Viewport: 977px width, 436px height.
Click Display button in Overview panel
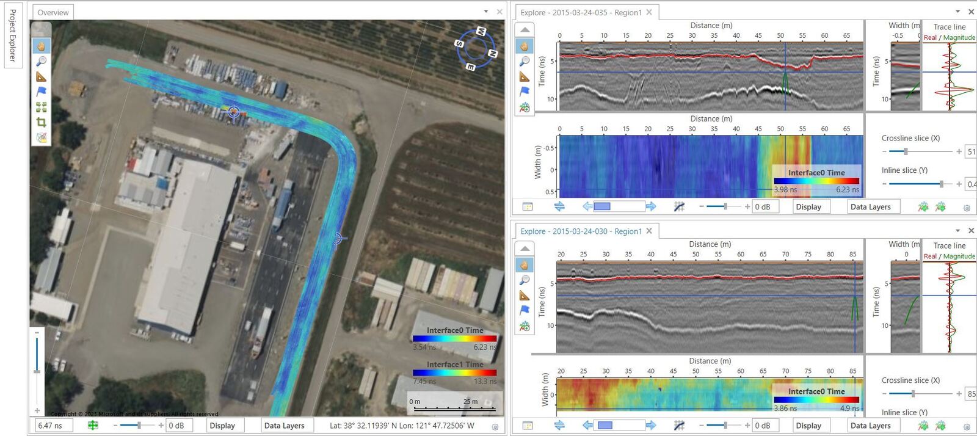[x=222, y=426]
